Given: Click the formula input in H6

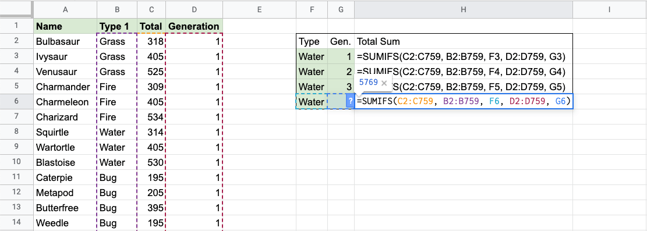Looking at the screenshot, I should [x=464, y=101].
